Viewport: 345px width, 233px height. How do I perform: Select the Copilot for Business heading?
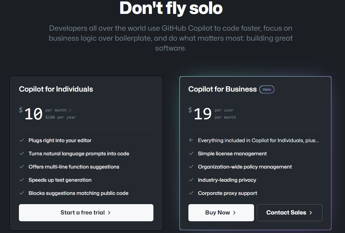222,89
